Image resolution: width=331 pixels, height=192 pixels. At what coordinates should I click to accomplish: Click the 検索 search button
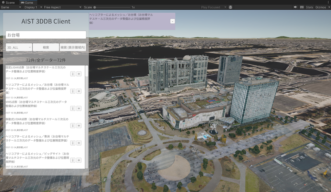pyautogui.click(x=46, y=48)
